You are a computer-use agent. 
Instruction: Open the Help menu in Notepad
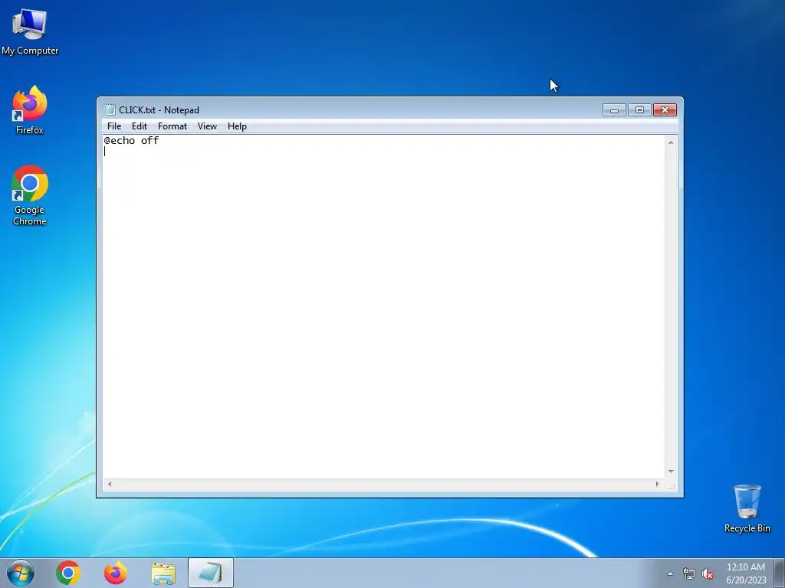click(x=237, y=126)
